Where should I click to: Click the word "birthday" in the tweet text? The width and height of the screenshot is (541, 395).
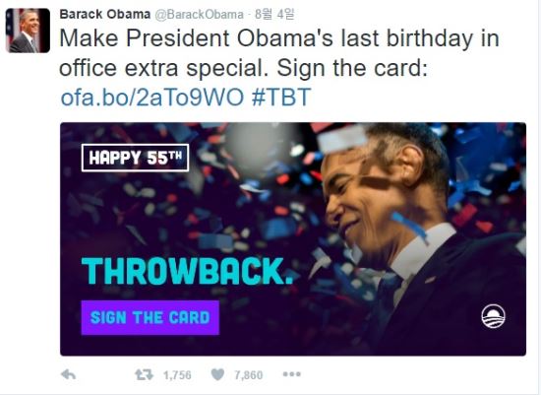(x=430, y=38)
